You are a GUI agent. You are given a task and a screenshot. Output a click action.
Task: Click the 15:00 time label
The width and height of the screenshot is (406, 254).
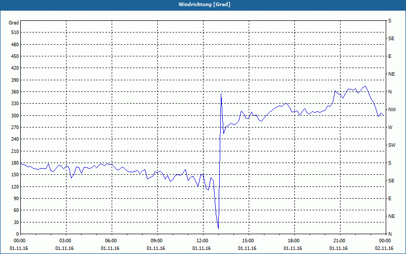249,241
